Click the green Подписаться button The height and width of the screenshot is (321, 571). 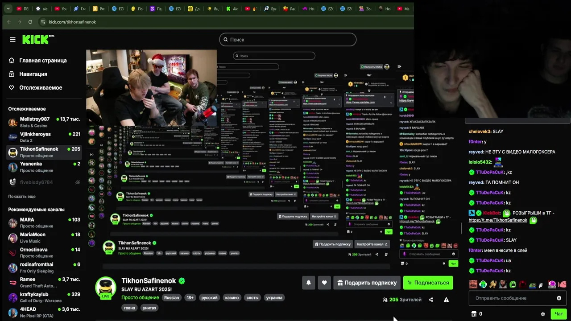click(428, 283)
